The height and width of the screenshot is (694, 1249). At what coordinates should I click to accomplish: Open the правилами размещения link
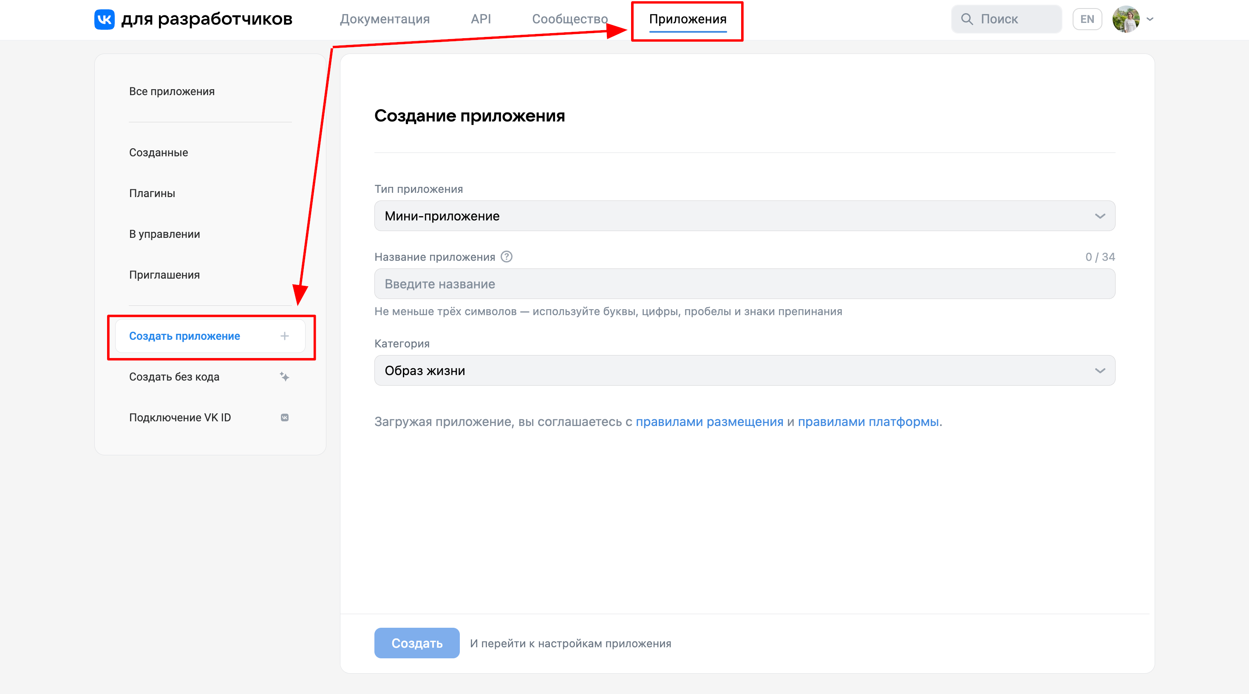click(x=709, y=422)
